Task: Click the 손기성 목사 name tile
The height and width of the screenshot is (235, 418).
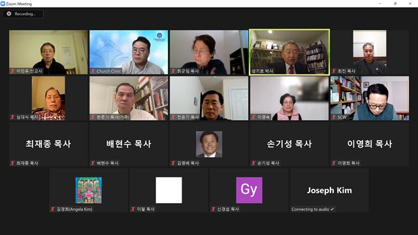Action: [289, 144]
